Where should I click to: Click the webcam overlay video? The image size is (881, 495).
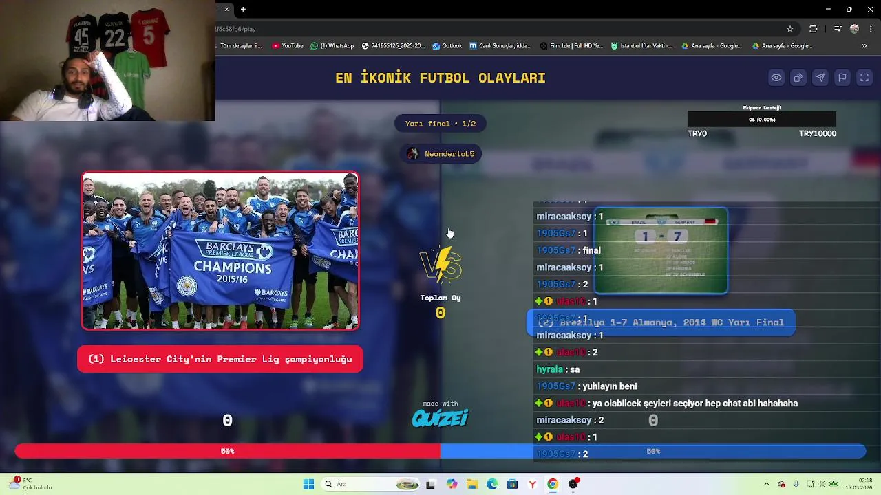(107, 60)
